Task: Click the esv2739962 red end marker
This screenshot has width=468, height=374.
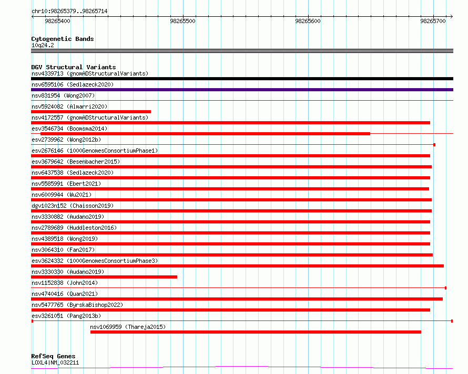Action: (x=434, y=145)
